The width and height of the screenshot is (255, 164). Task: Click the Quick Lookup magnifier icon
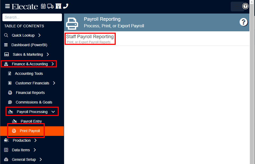click(x=6, y=35)
